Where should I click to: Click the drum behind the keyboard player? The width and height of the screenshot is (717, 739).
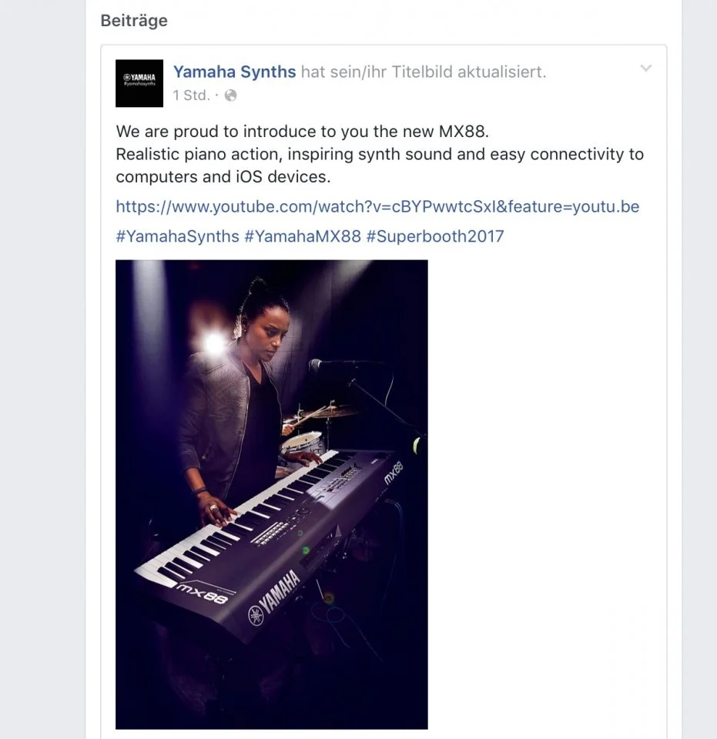tap(300, 441)
